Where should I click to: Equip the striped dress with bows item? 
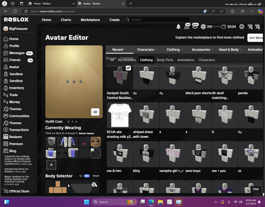pyautogui.click(x=146, y=115)
